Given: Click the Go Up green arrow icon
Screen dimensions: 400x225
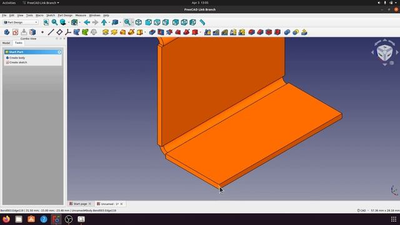Looking at the screenshot, I should pyautogui.click(x=104, y=22).
